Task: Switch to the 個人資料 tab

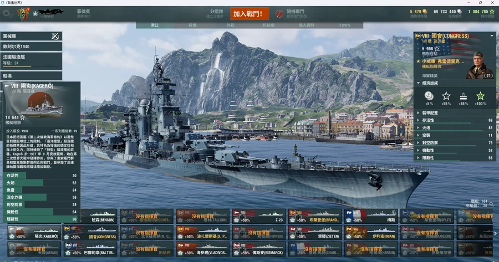Action: [x=306, y=25]
